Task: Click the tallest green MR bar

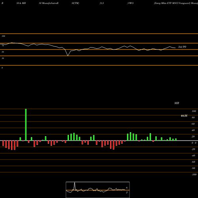Action: pos(26,125)
